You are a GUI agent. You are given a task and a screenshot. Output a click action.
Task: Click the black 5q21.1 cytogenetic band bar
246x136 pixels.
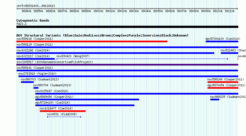127,27
